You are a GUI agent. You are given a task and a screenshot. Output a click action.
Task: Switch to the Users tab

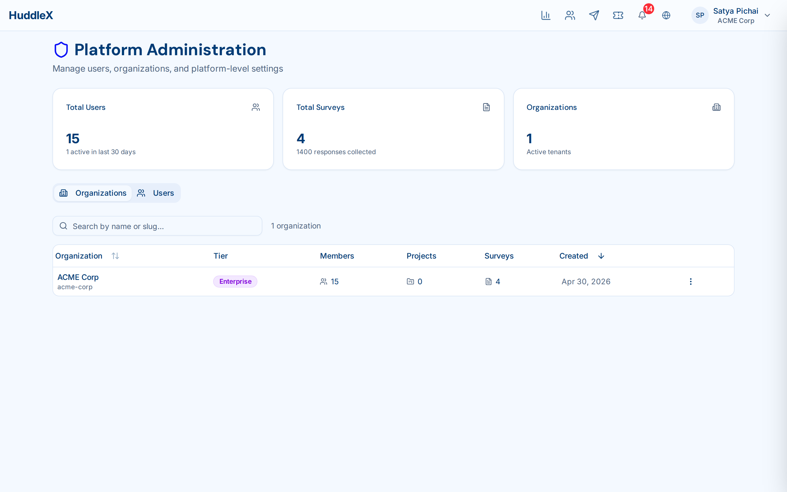click(155, 193)
